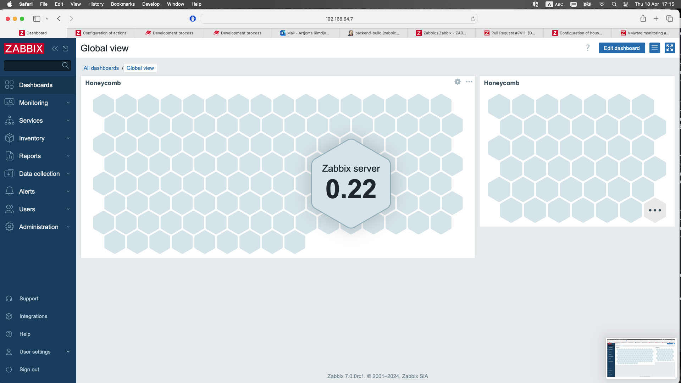Open the dashboard actions hamburger menu
This screenshot has width=681, height=383.
pos(655,48)
